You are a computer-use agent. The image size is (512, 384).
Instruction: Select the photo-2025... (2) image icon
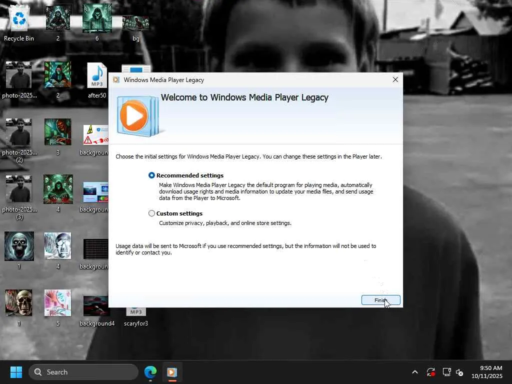click(x=19, y=140)
